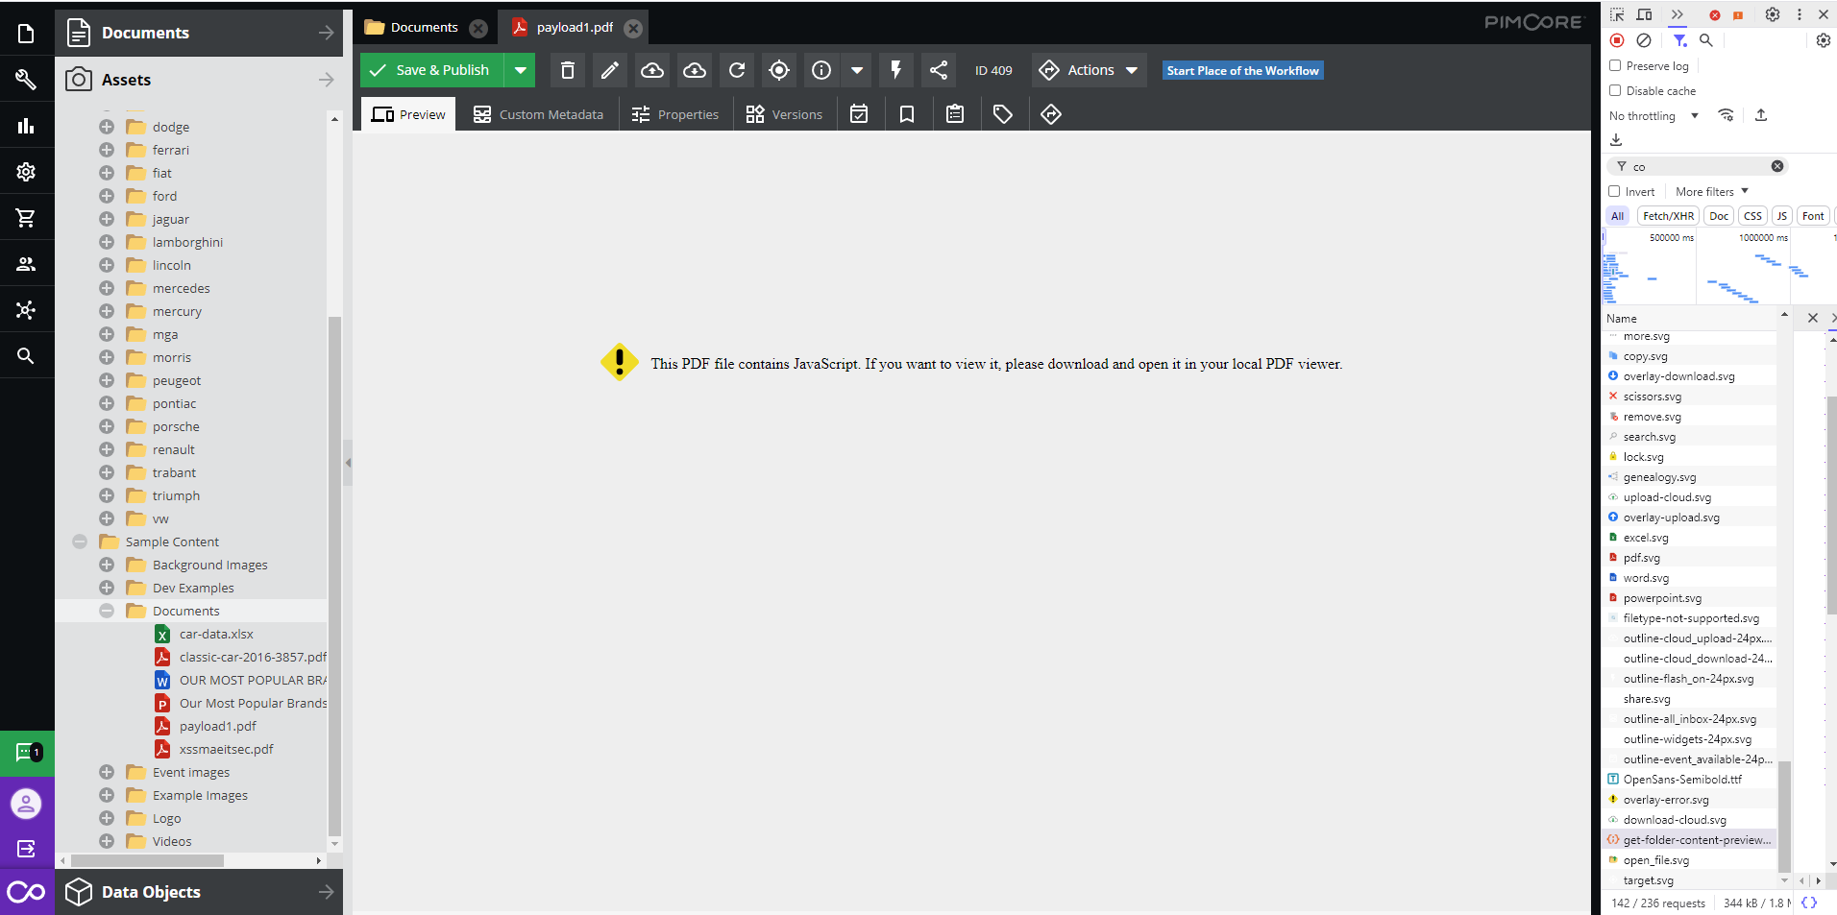
Task: Open the info button dropdown arrow
Action: click(x=856, y=70)
